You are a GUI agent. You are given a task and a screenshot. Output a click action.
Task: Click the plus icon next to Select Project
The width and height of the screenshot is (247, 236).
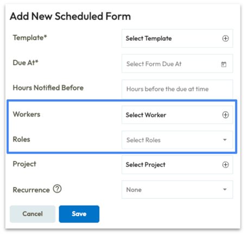(225, 164)
